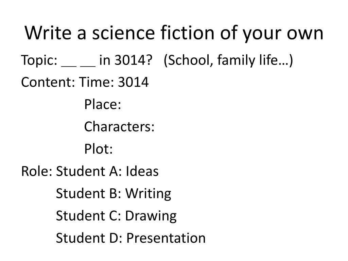The height and width of the screenshot is (261, 348).
Task: Click 'Student B' text
Action: point(89,193)
